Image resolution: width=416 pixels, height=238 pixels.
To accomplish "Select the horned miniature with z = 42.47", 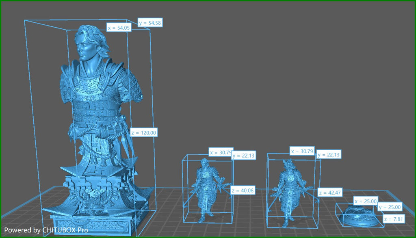I will click(x=291, y=193).
